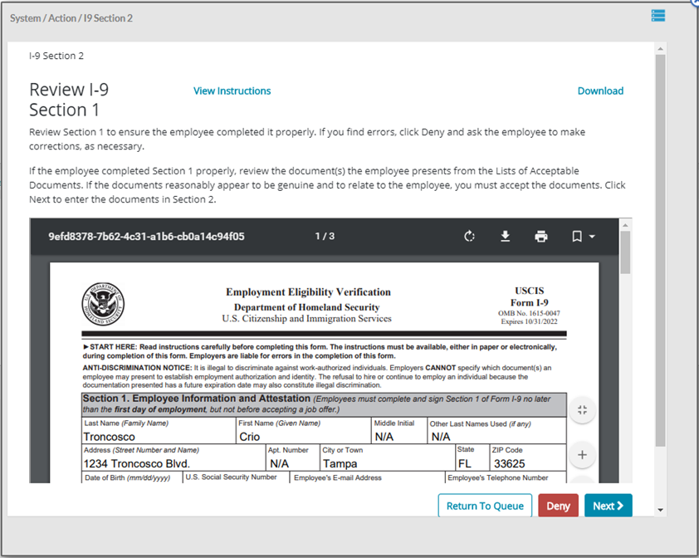Click the System / Action / I9 Section 2 breadcrumb
This screenshot has width=699, height=558.
point(71,18)
